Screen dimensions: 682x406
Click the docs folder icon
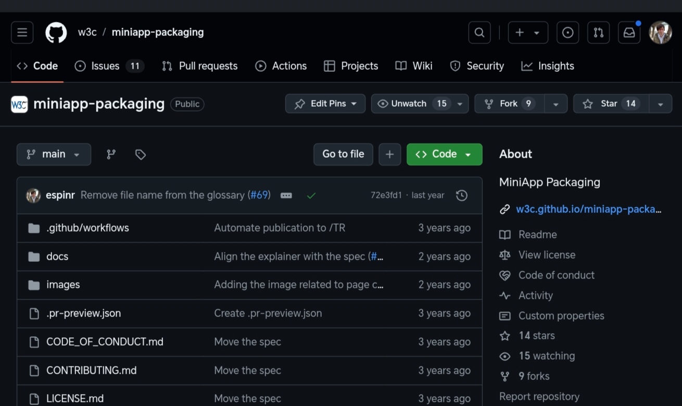pos(34,257)
